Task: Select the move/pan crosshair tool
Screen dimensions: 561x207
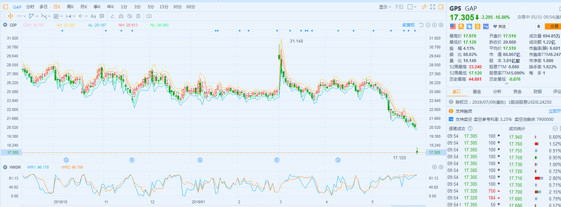Action: pyautogui.click(x=10, y=16)
